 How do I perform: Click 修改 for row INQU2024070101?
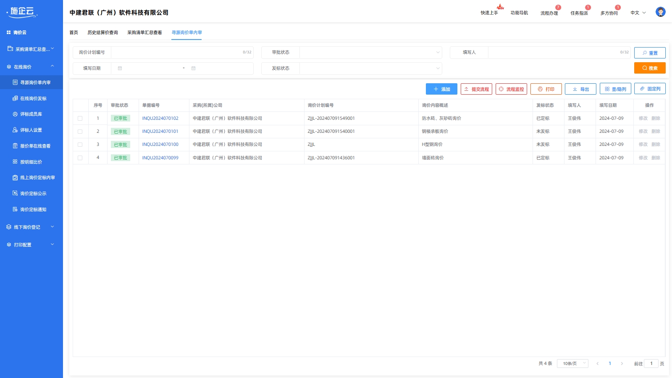643,132
